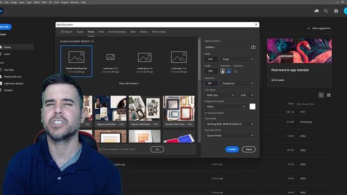Select portrait orientation icon
This screenshot has width=347, height=195.
click(x=223, y=71)
